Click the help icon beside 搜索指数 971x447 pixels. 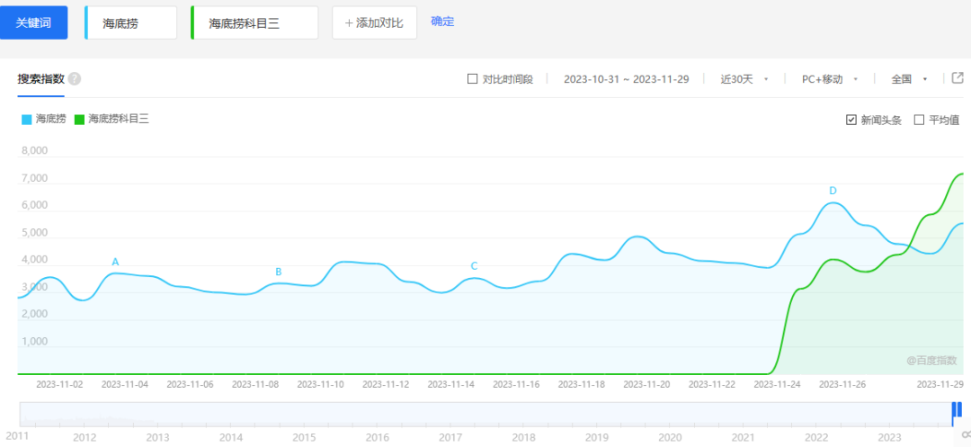pos(75,78)
